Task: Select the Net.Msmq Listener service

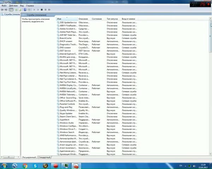Action: 97,73
